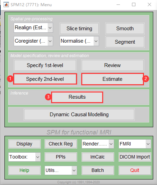Open the green Help button
The image size is (157, 185).
coord(24,170)
